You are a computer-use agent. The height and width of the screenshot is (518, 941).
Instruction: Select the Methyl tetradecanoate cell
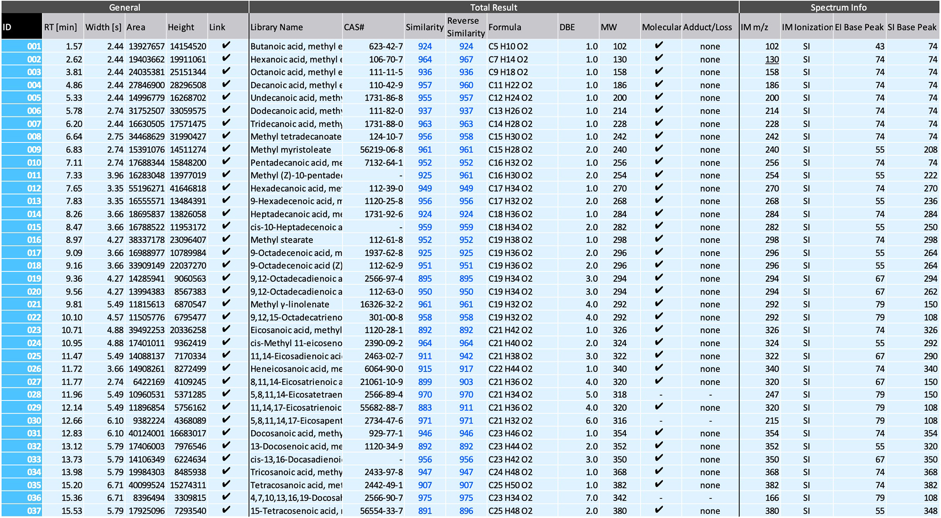(x=296, y=136)
